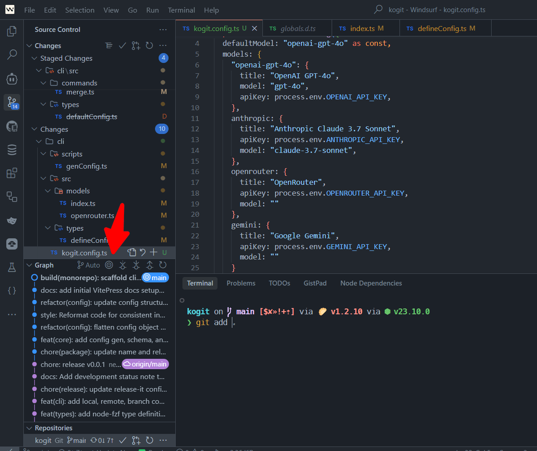
Task: Click the origin/main badge in Graph
Action: click(146, 364)
